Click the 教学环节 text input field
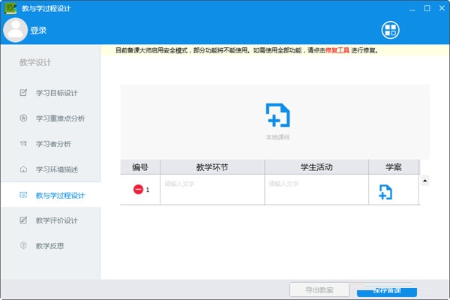 tap(212, 190)
